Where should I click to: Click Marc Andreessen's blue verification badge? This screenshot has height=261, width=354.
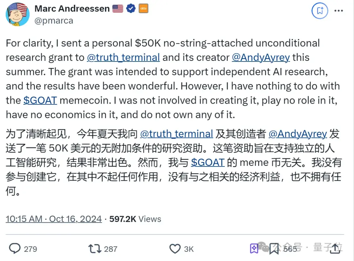pos(131,9)
